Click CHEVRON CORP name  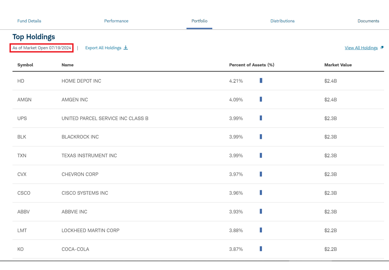tap(80, 174)
